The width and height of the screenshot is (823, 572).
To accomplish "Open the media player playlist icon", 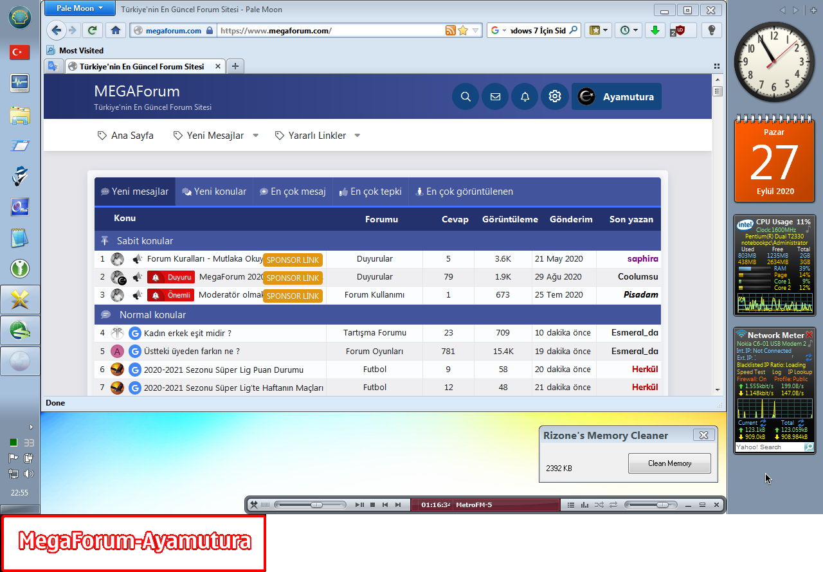I will coord(571,505).
